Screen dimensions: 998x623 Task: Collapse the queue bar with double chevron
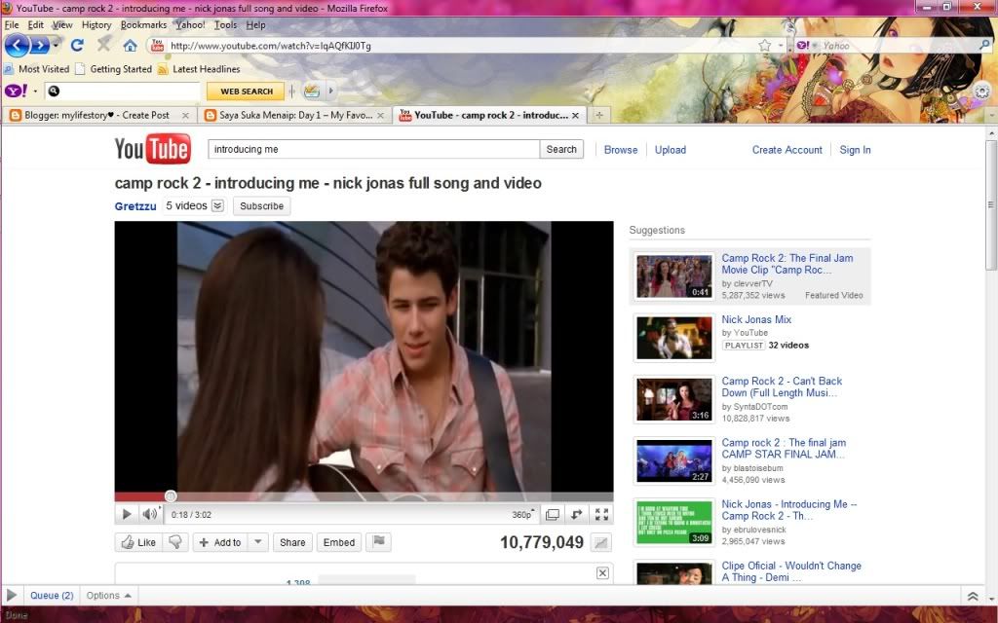tap(973, 596)
